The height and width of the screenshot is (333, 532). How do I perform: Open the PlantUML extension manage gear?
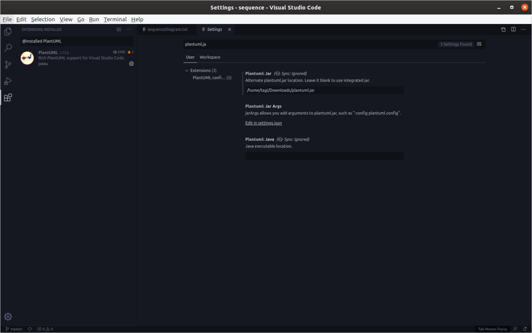pos(131,64)
